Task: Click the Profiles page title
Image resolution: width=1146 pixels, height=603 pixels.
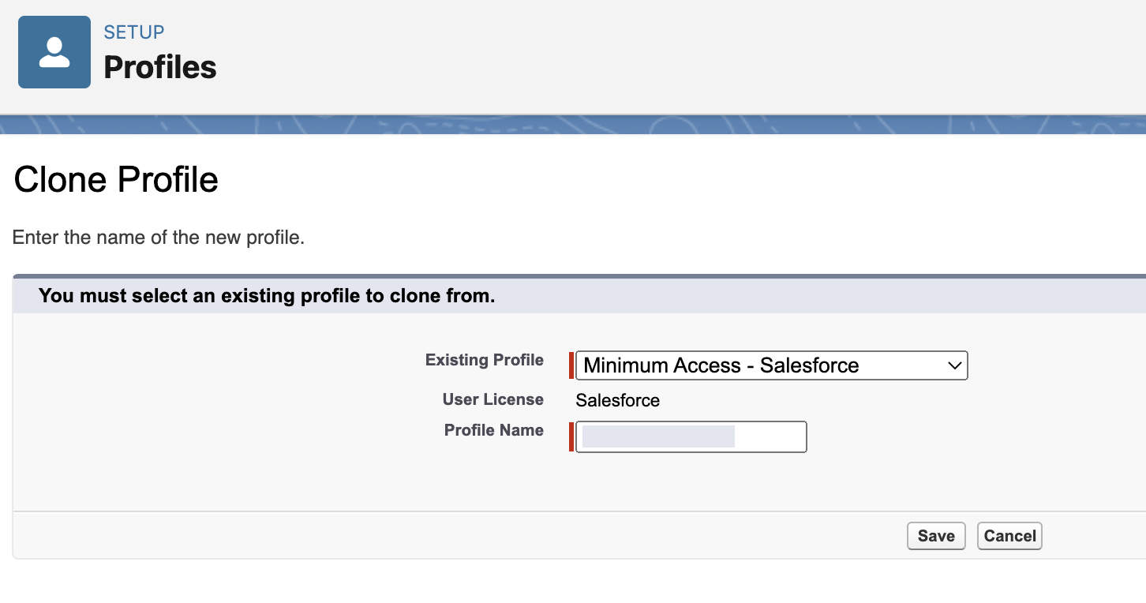Action: click(160, 68)
